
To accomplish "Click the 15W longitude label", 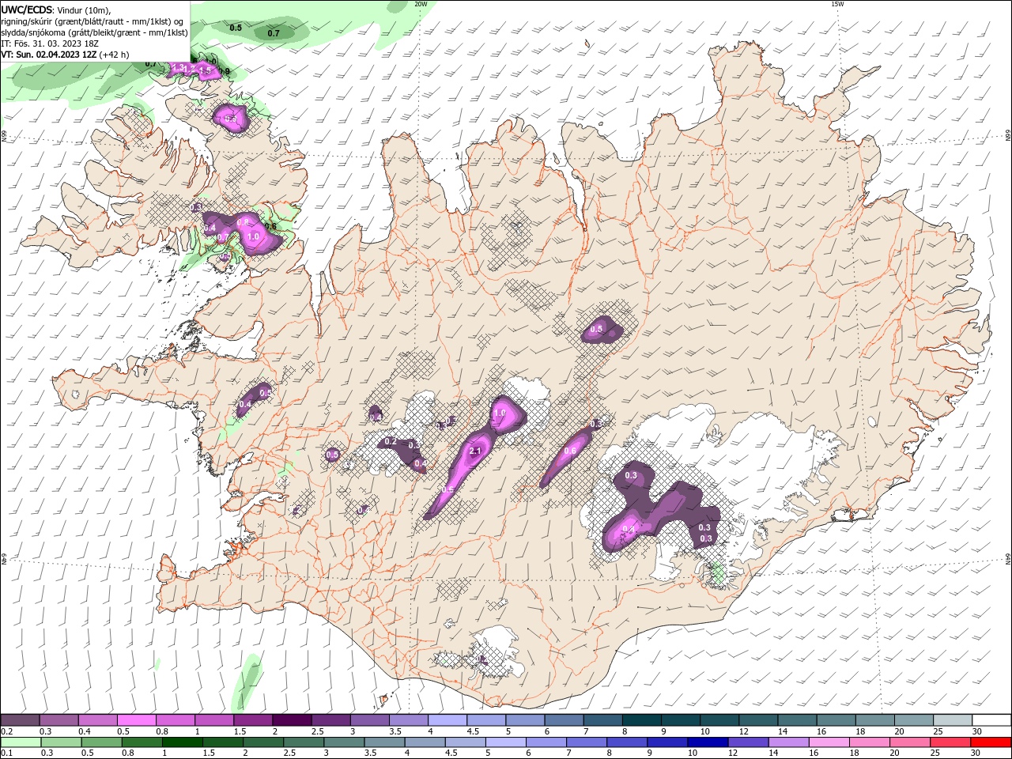I will (x=837, y=4).
